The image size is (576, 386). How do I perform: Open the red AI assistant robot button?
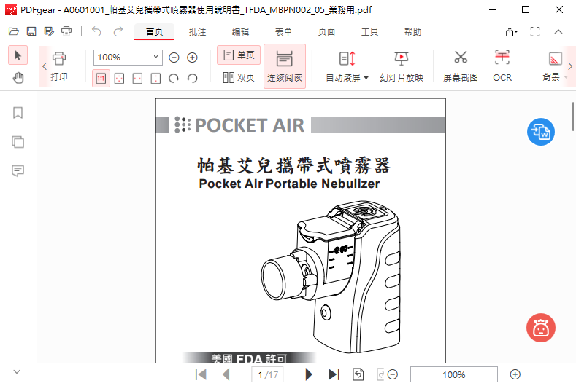[x=541, y=328]
